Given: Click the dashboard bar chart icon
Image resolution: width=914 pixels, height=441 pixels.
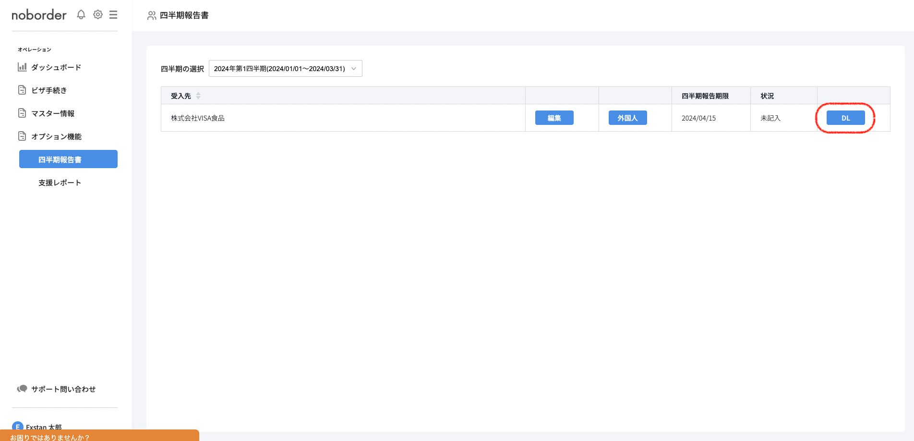Looking at the screenshot, I should (22, 67).
